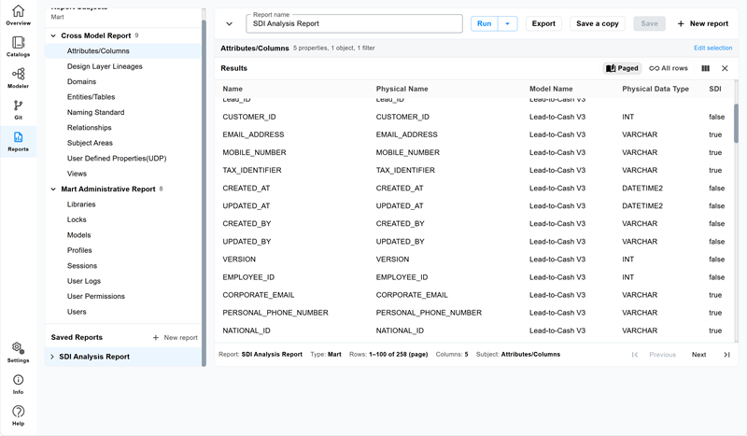
Task: Click the Run button
Action: [484, 23]
